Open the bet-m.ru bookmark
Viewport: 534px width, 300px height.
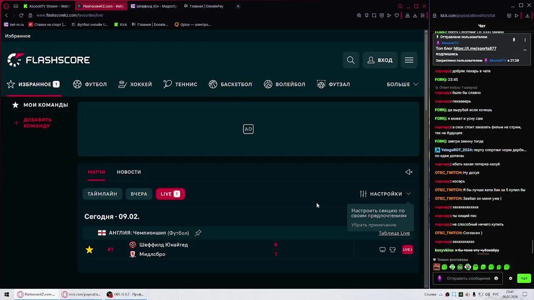click(14, 25)
